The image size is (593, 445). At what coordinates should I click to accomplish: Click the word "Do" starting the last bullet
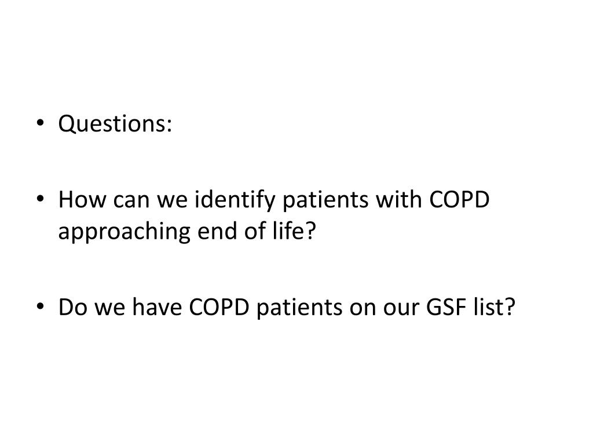click(x=73, y=307)
